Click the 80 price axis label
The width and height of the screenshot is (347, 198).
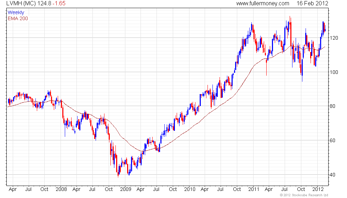point(332,106)
